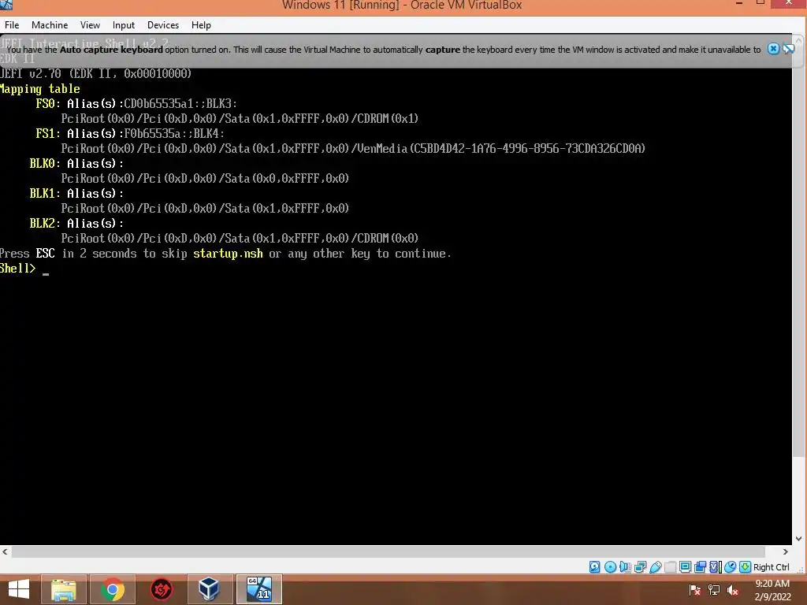Click the keyboard capture green arrow icon
807x605 pixels.
pyautogui.click(x=745, y=567)
